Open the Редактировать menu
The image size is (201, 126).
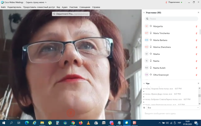[14, 7]
